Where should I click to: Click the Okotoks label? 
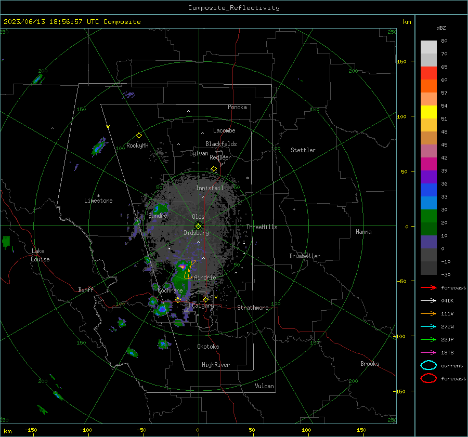pos(208,347)
